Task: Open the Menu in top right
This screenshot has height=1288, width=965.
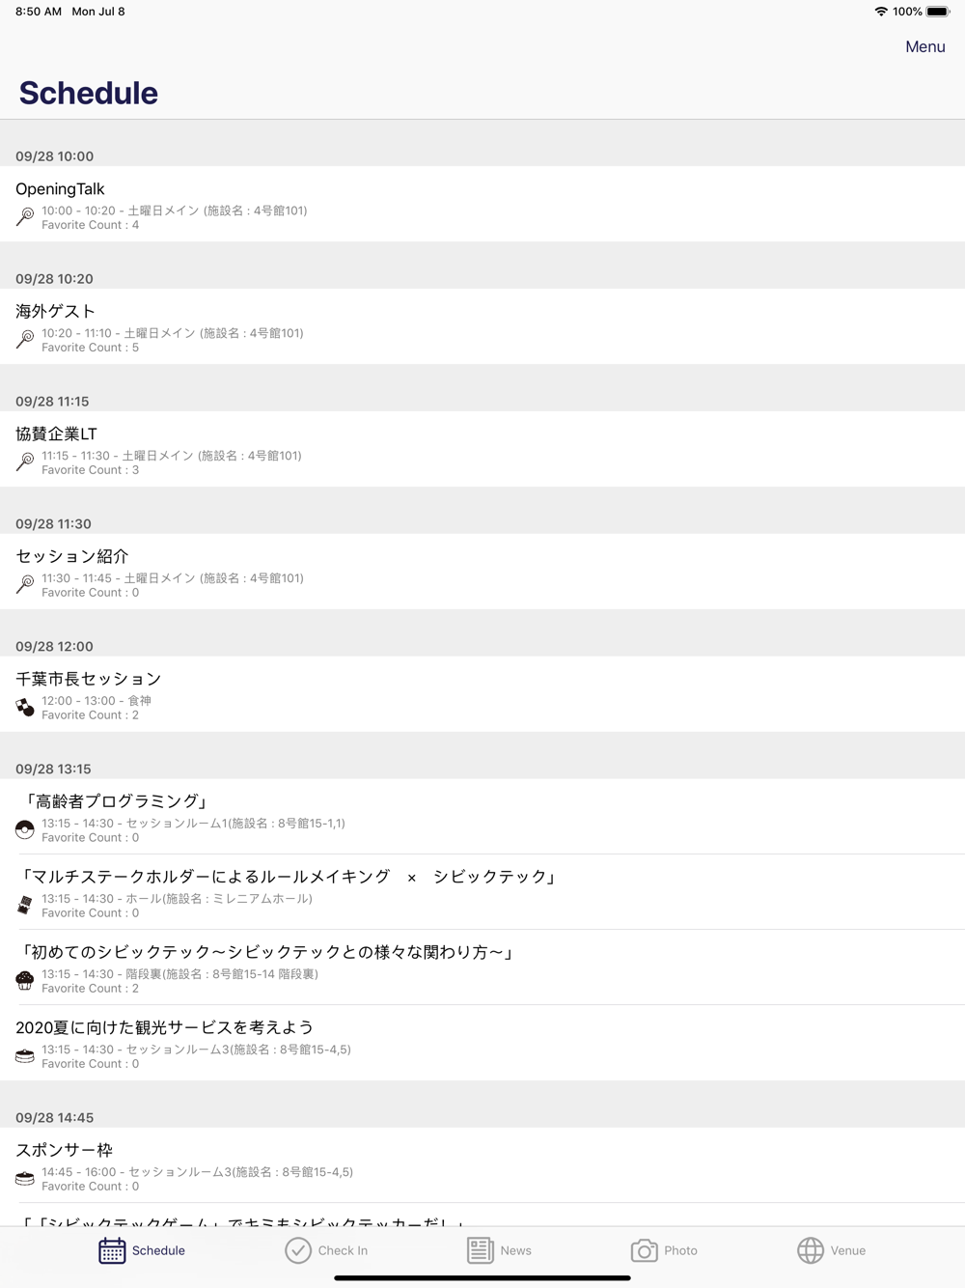Action: (x=924, y=46)
